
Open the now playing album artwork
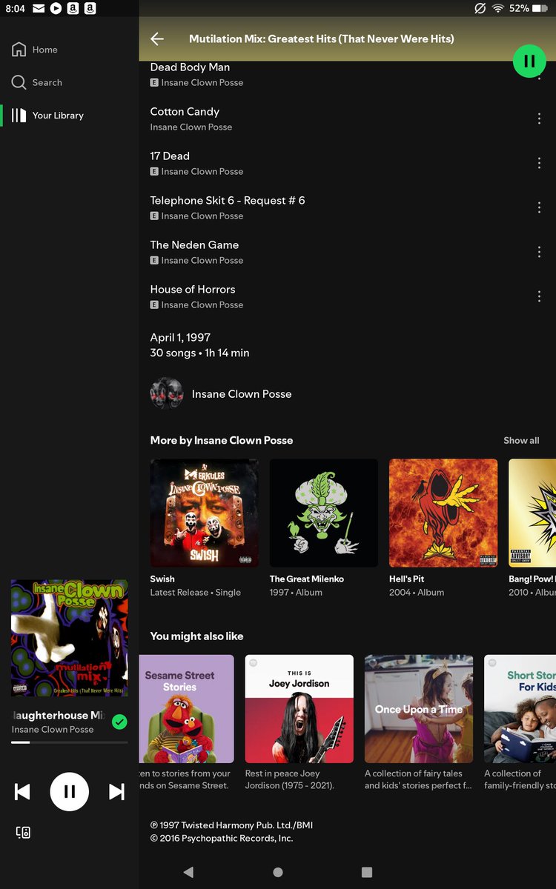click(x=69, y=638)
